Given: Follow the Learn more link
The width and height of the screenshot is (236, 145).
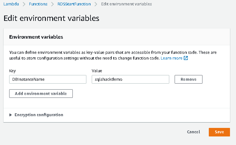Looking at the screenshot, I should tap(171, 58).
